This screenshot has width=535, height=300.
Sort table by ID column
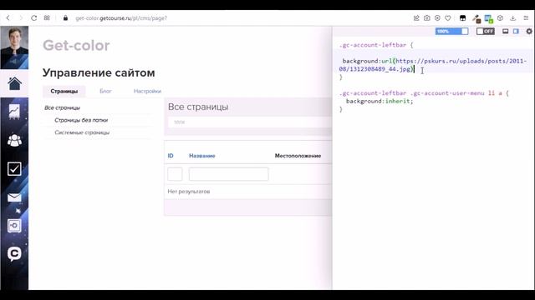coord(171,156)
